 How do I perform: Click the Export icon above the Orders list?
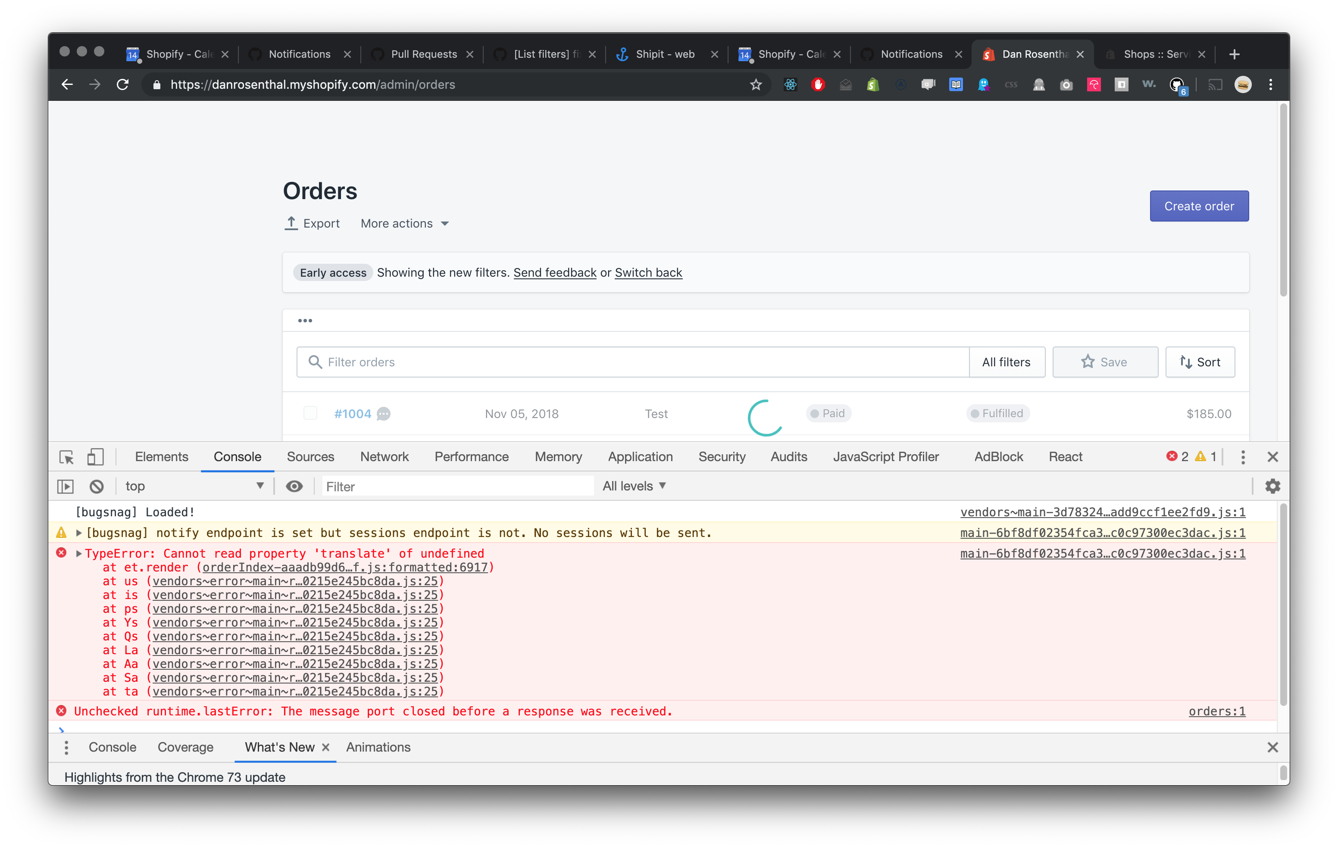coord(291,223)
